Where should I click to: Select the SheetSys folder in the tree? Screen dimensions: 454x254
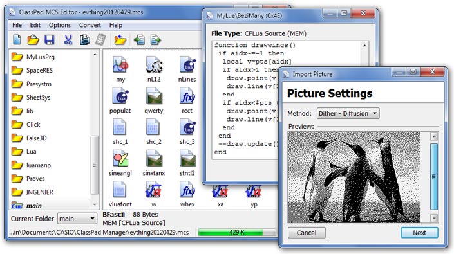tap(31, 97)
